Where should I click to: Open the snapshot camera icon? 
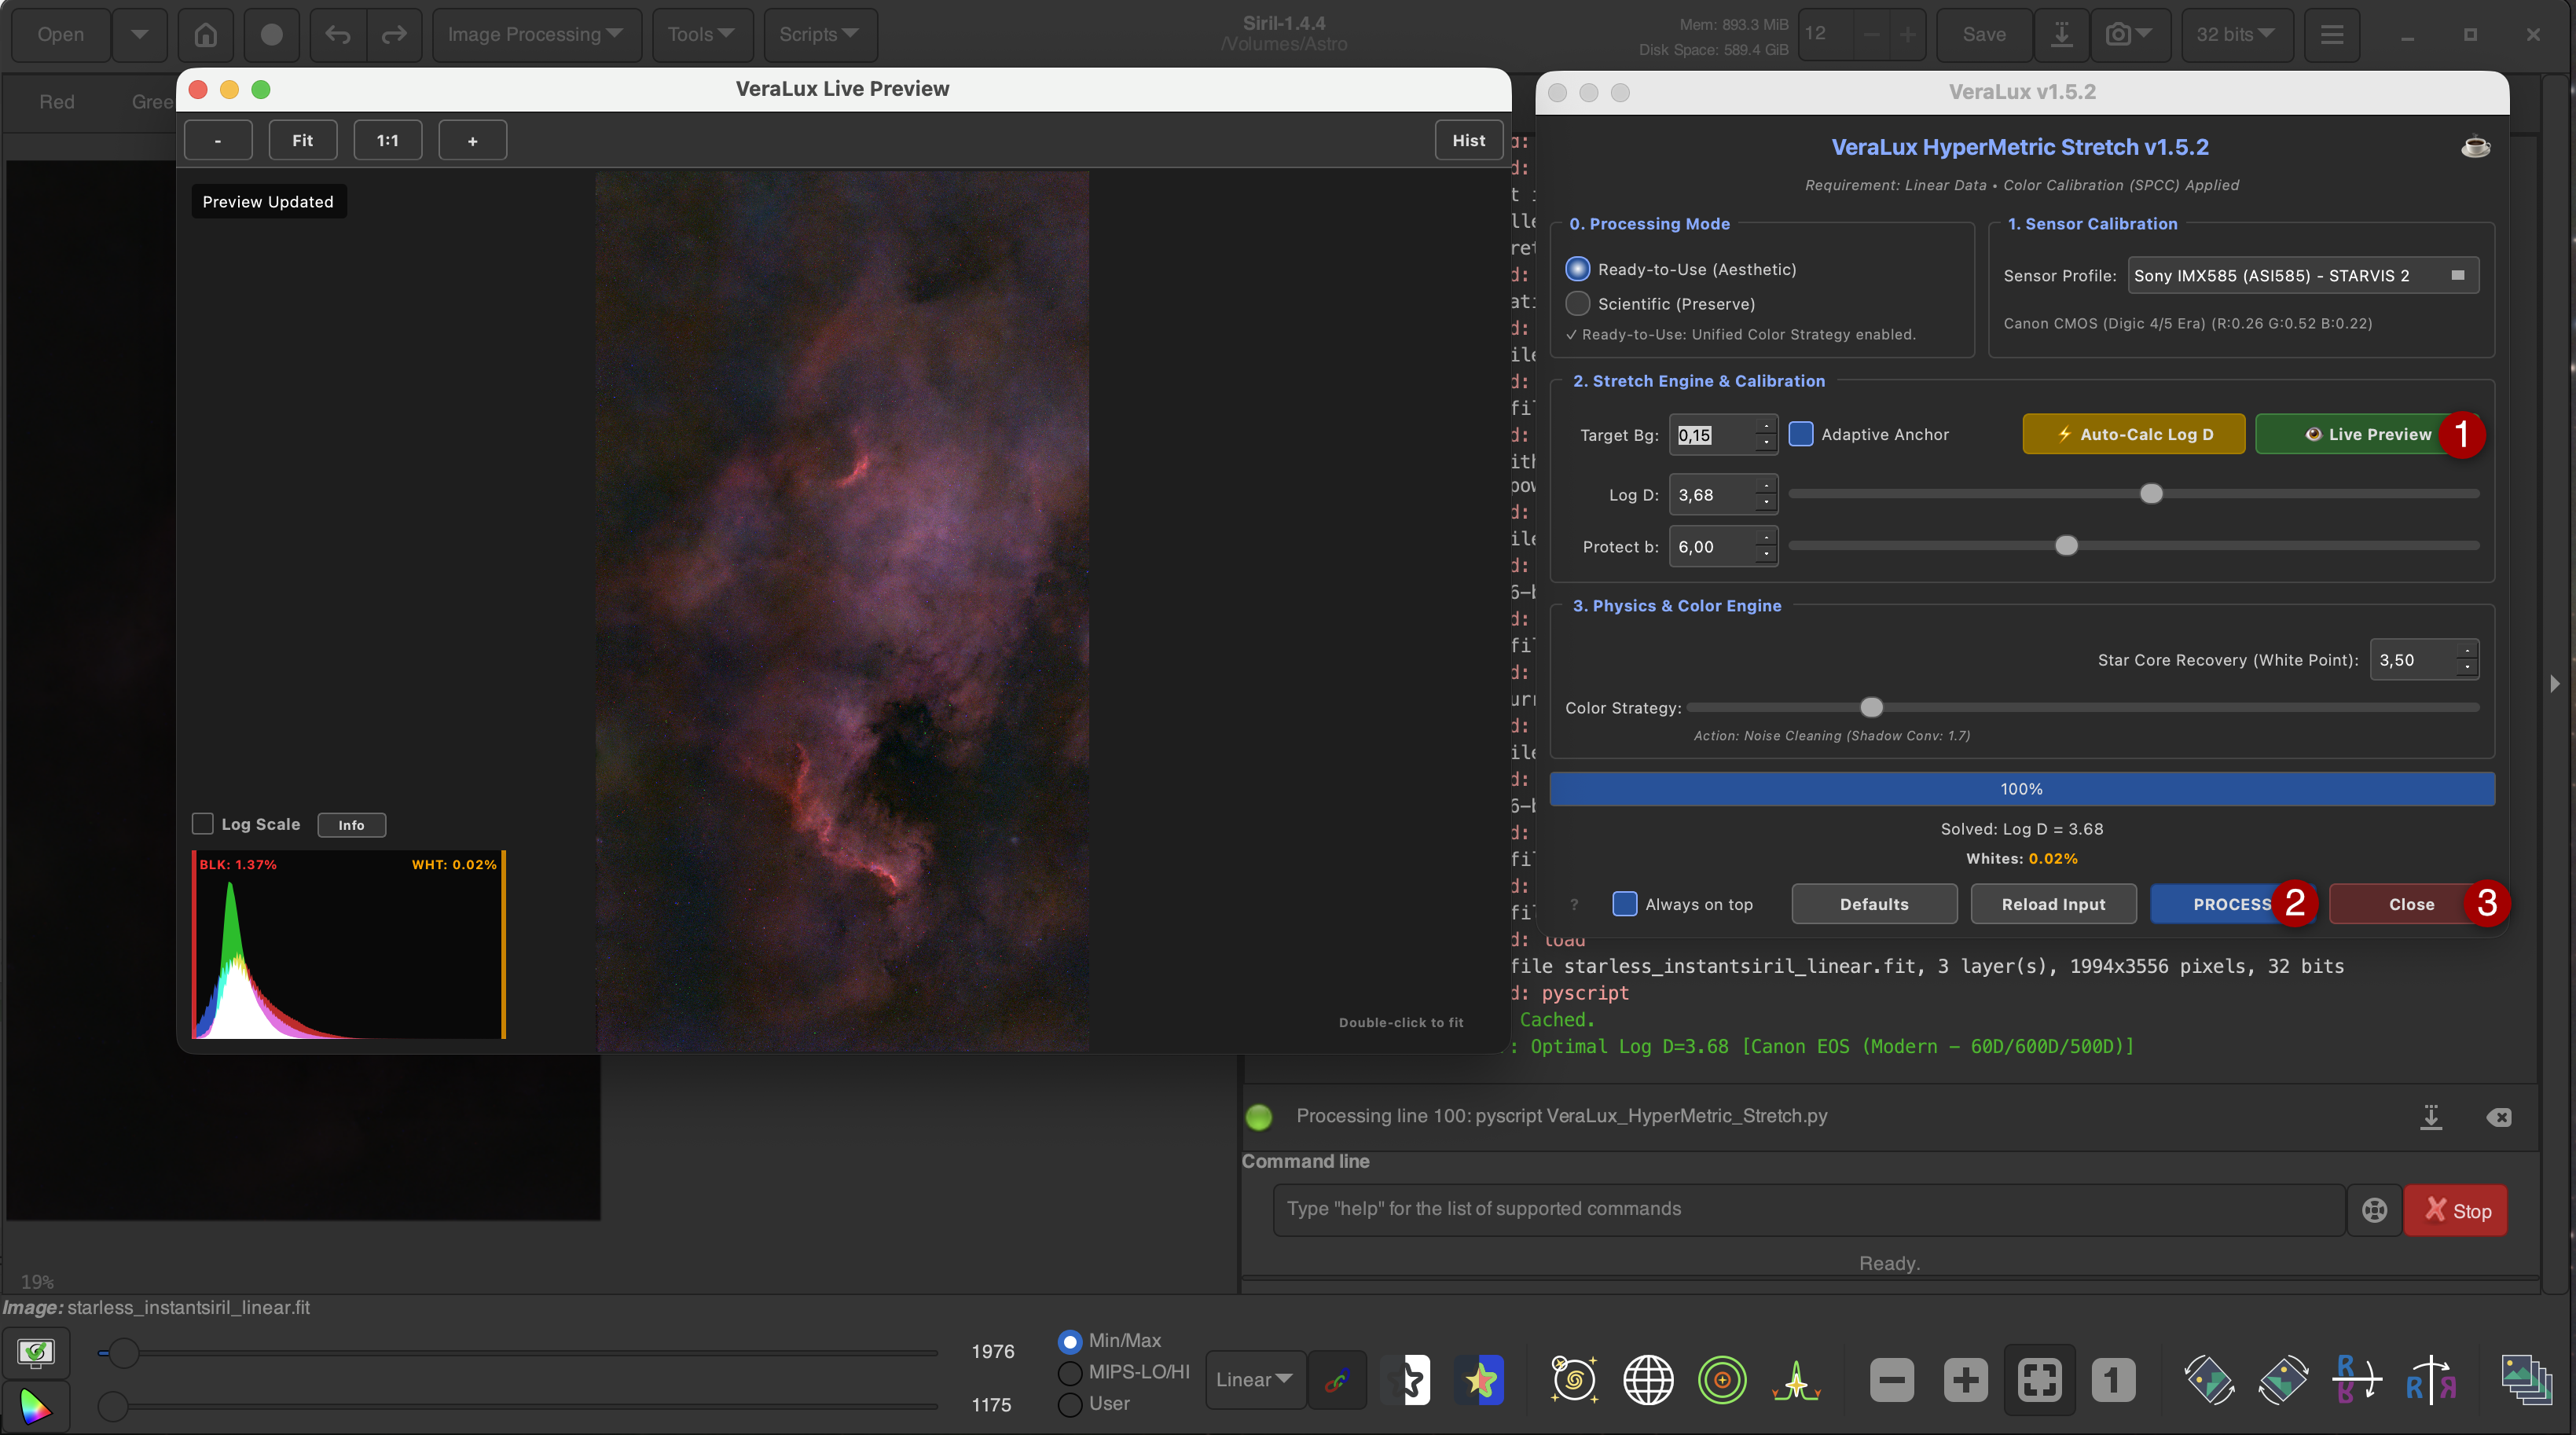pos(2129,35)
